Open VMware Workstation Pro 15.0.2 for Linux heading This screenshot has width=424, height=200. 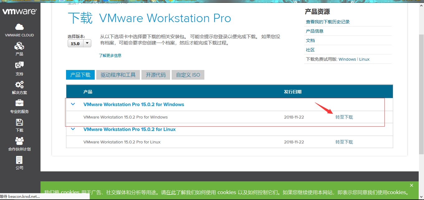[x=130, y=129]
